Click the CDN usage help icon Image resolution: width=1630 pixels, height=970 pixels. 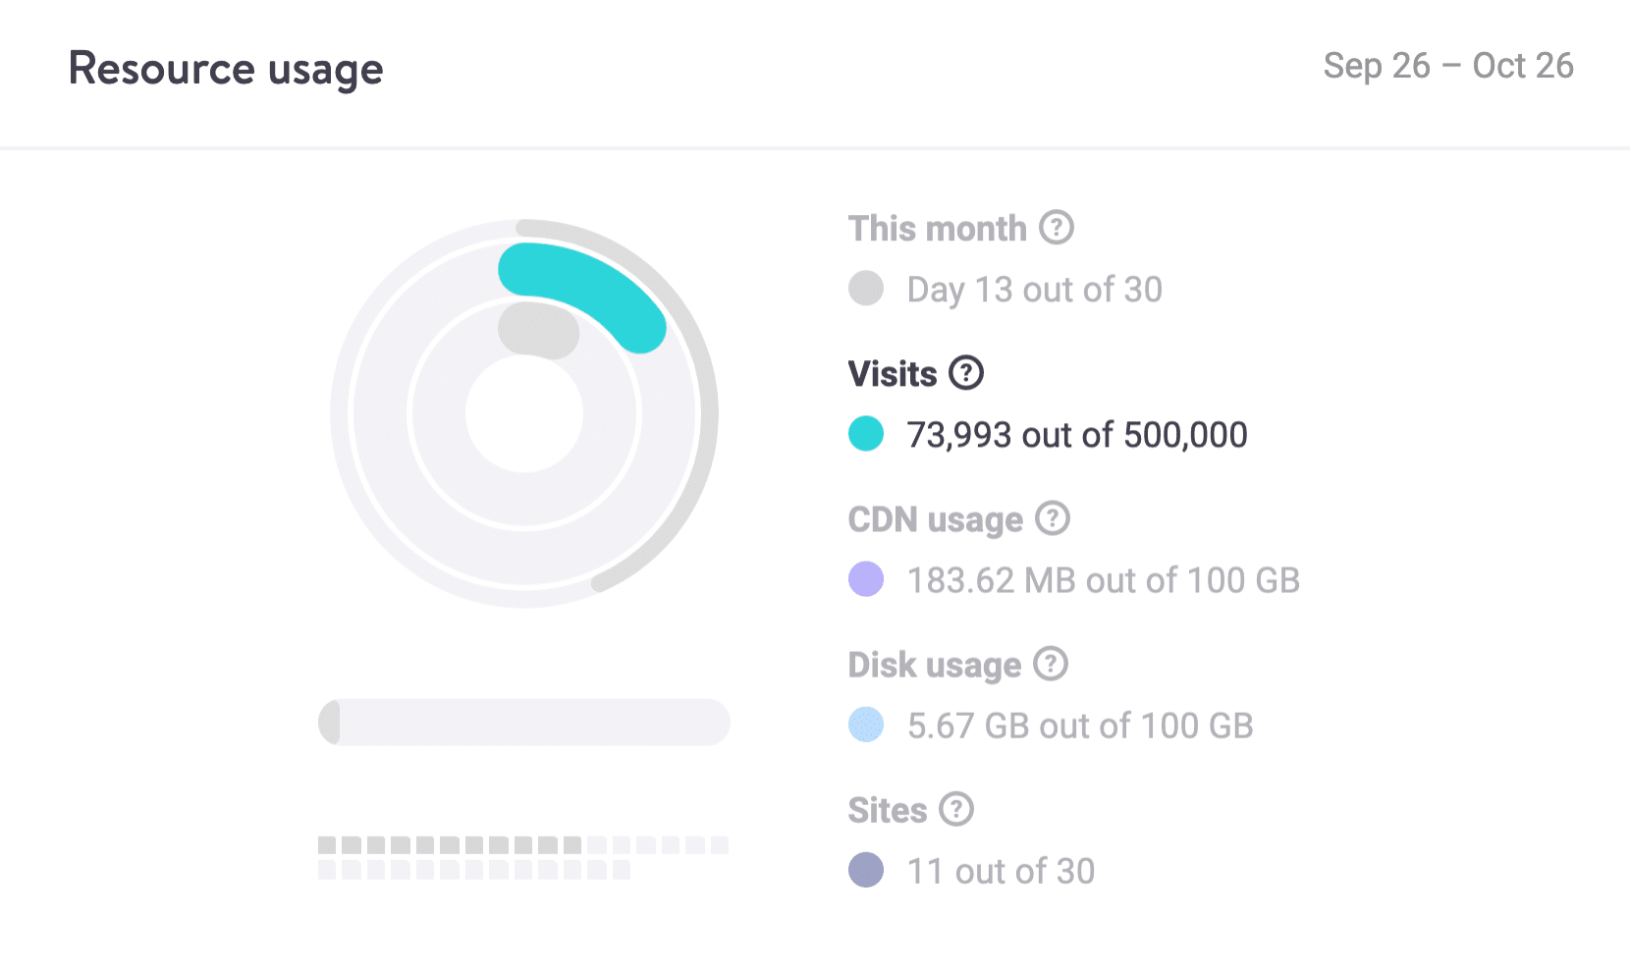[x=1053, y=518]
